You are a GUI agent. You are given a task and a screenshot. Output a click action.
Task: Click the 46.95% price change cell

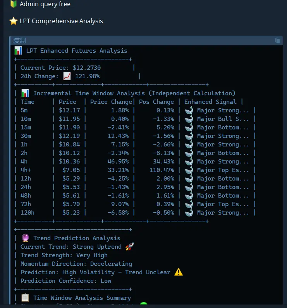pyautogui.click(x=118, y=162)
